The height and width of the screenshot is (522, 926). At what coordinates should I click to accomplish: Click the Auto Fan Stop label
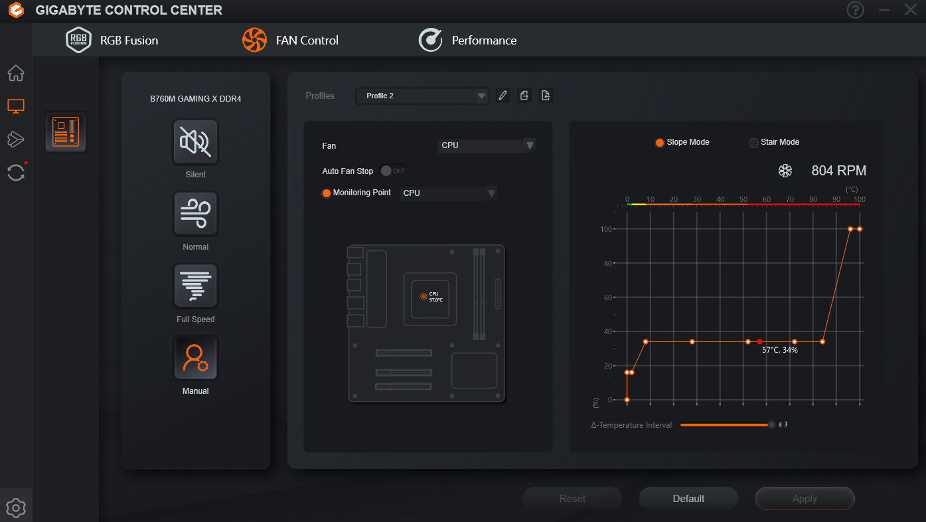tap(348, 171)
